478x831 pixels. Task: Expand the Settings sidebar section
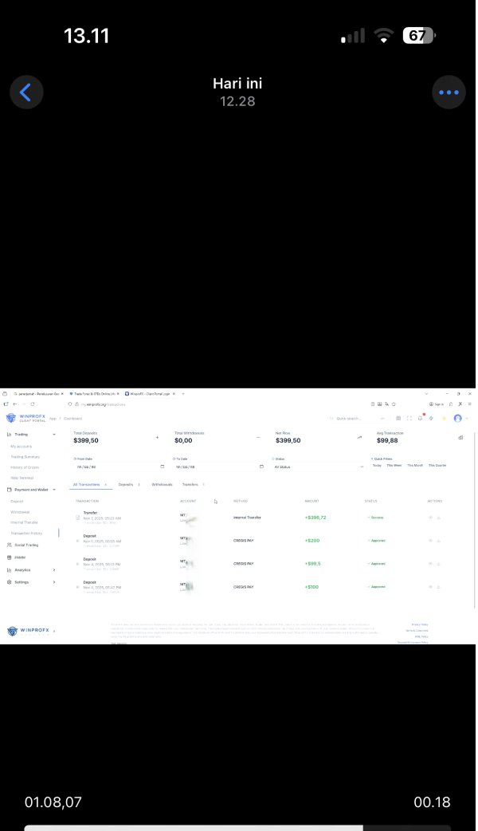pyautogui.click(x=54, y=582)
